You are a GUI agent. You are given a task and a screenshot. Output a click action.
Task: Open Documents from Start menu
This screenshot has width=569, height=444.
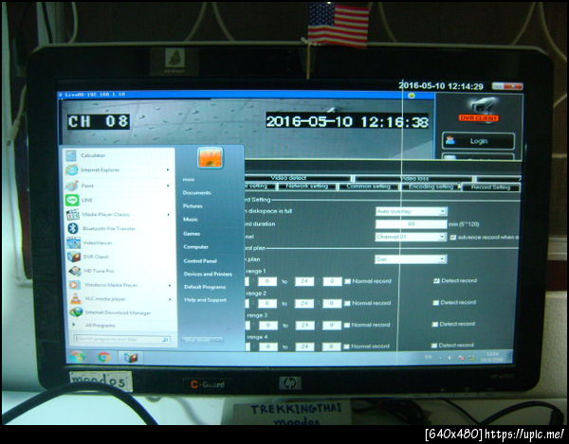[x=196, y=193]
